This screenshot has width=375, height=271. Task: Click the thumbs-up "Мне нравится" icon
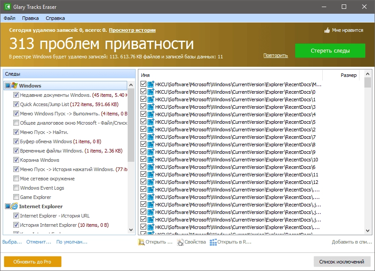[327, 31]
